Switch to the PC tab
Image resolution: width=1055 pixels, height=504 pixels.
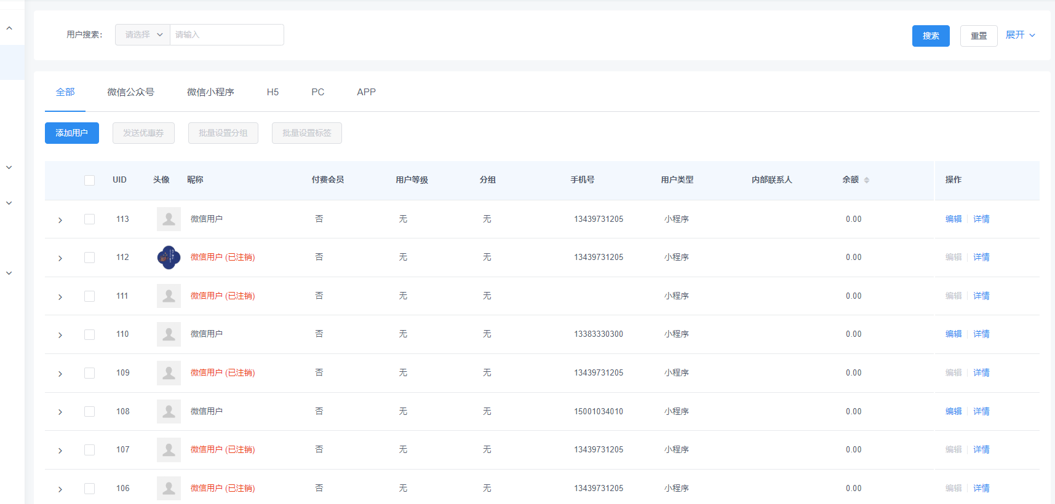click(317, 92)
